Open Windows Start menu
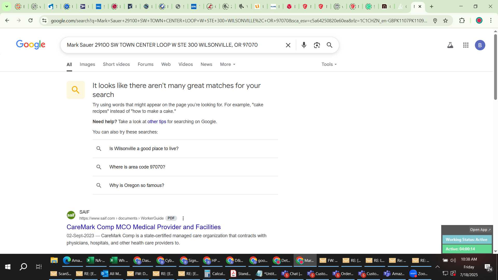 pyautogui.click(x=8, y=267)
